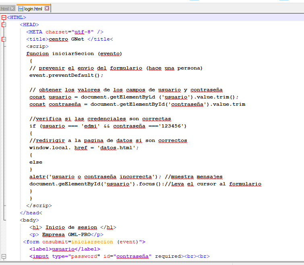Click the onsubmit attribute in form tag
Viewport: 304px width, 265px height.
(56, 242)
